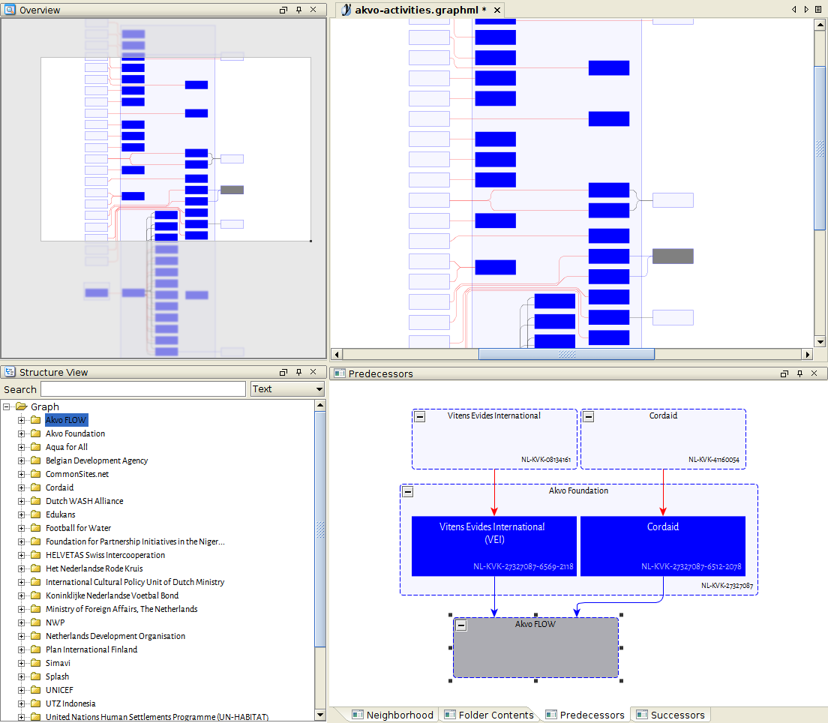Expand the Akvo Foundation tree folder
This screenshot has height=723, width=828.
[22, 433]
